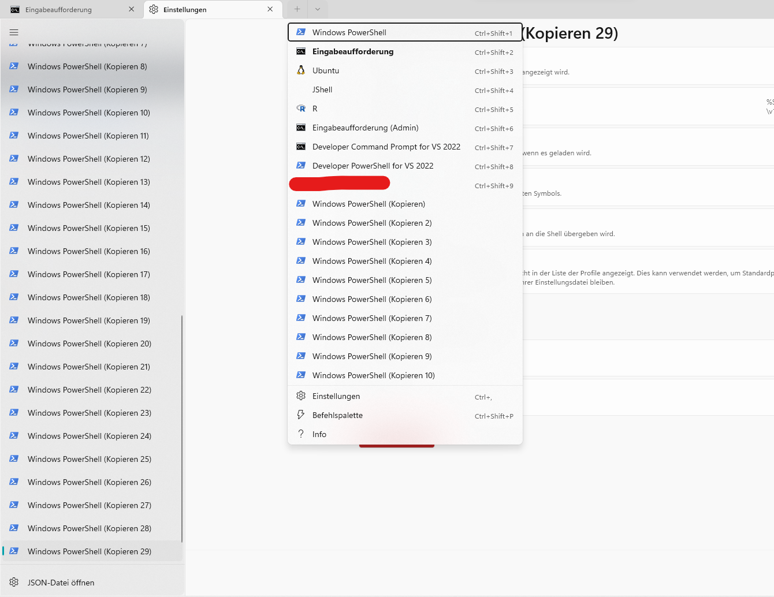Open the JShell profile
This screenshot has width=774, height=597.
405,89
